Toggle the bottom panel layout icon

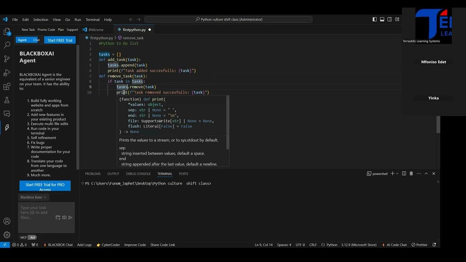pyautogui.click(x=382, y=19)
